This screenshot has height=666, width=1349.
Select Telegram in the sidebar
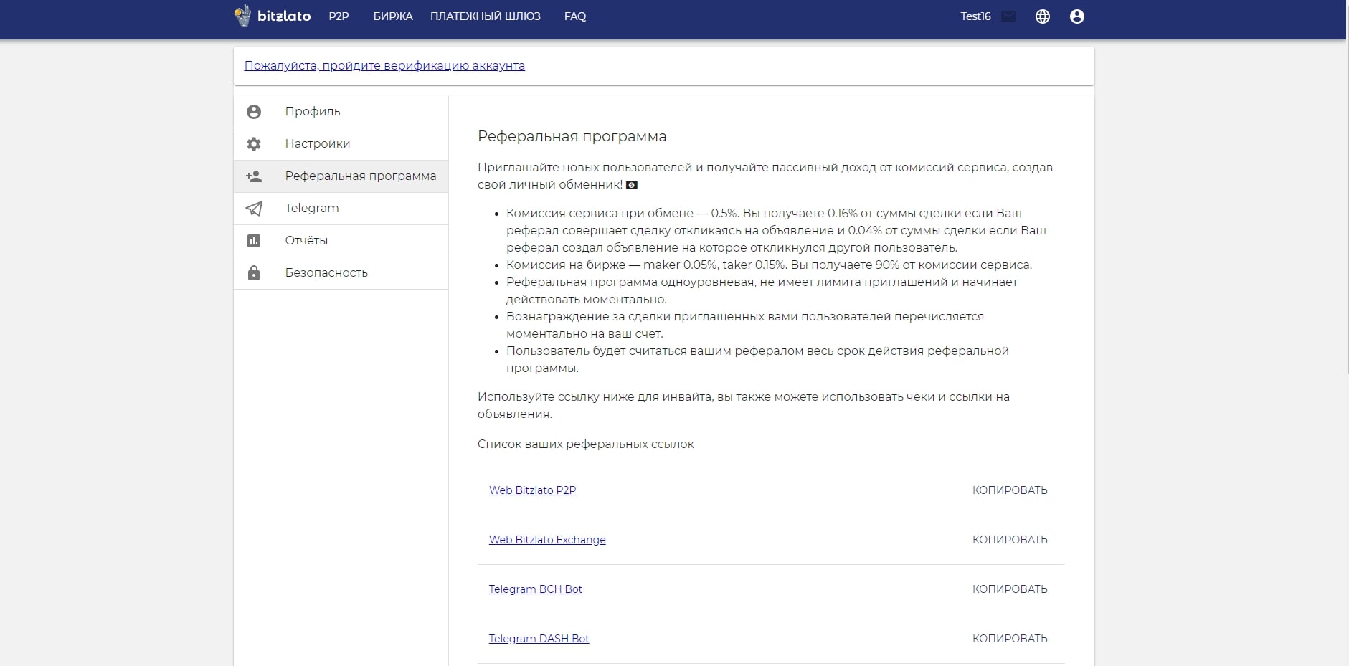pyautogui.click(x=341, y=209)
